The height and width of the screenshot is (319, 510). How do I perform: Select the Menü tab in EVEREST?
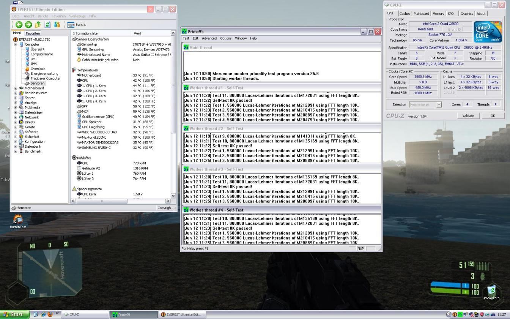coord(17,33)
